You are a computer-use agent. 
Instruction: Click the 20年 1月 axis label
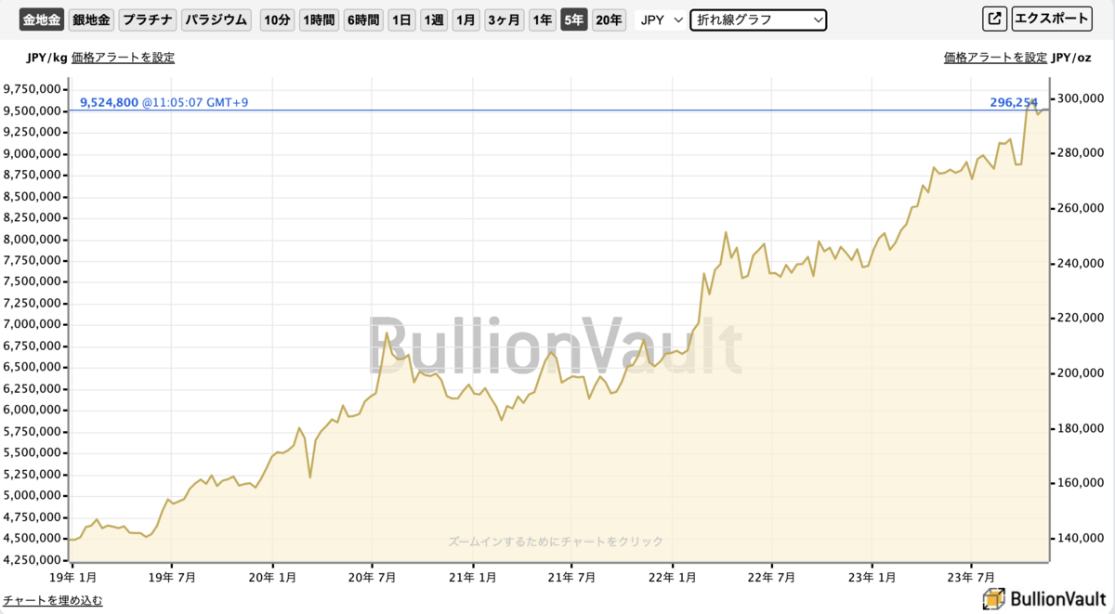point(272,577)
